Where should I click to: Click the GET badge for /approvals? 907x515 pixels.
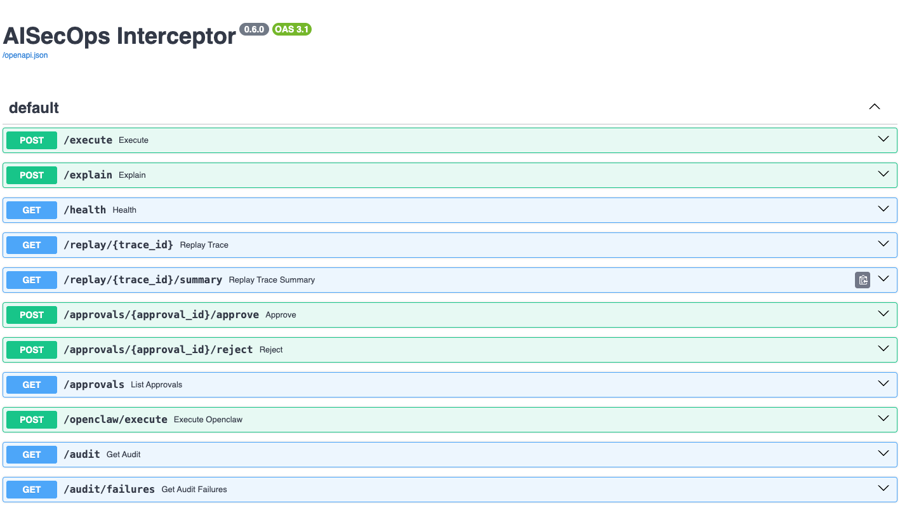click(32, 385)
